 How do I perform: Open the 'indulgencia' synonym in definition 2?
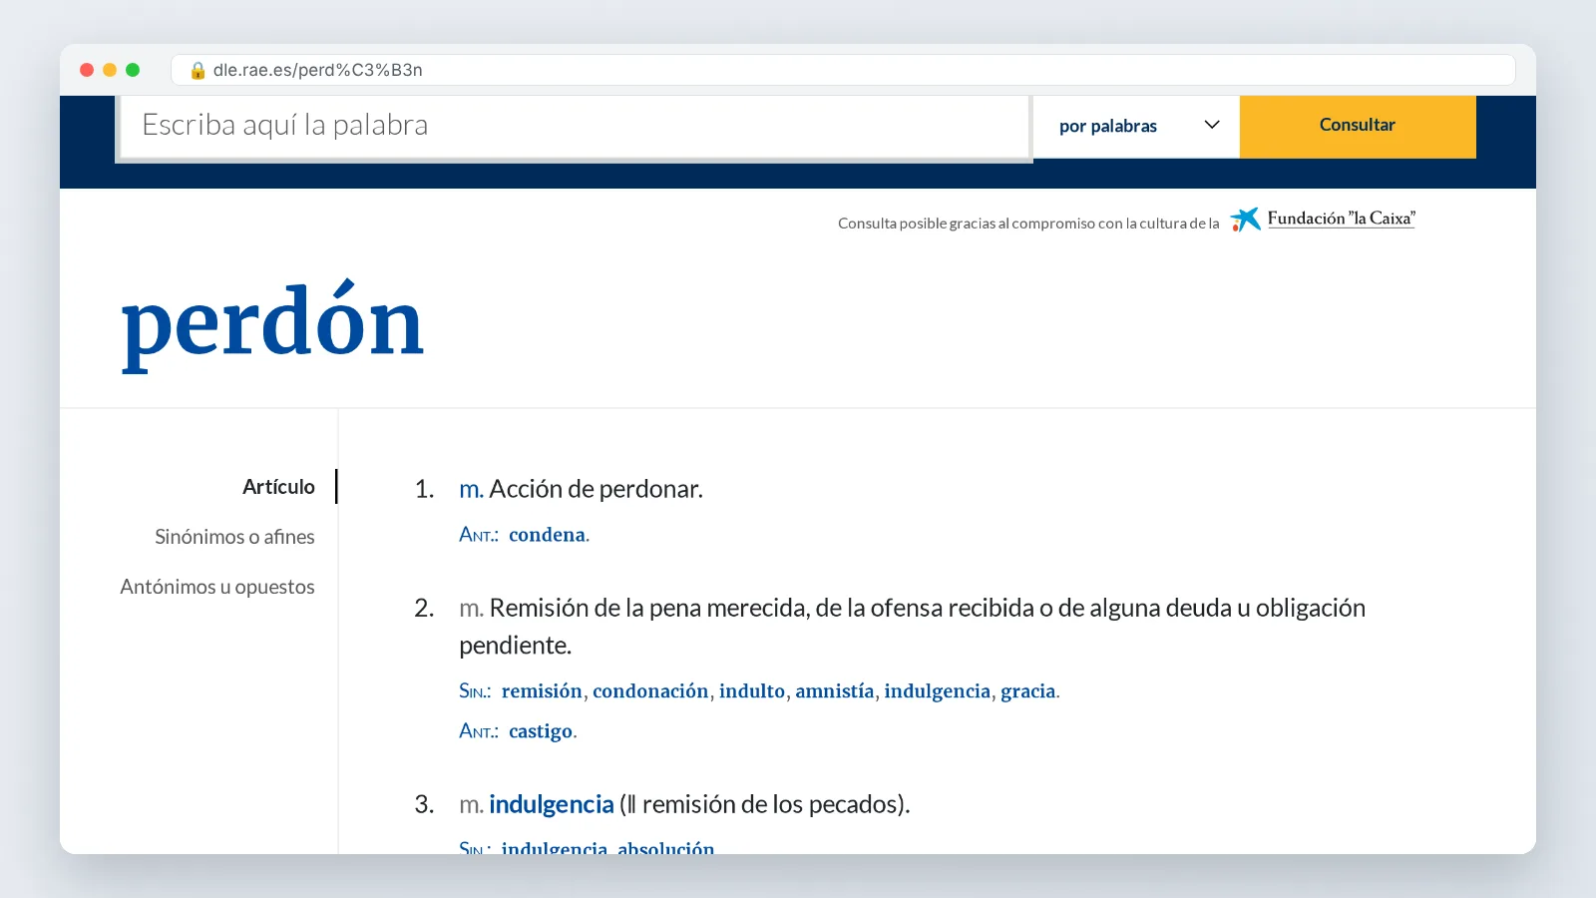tap(938, 691)
